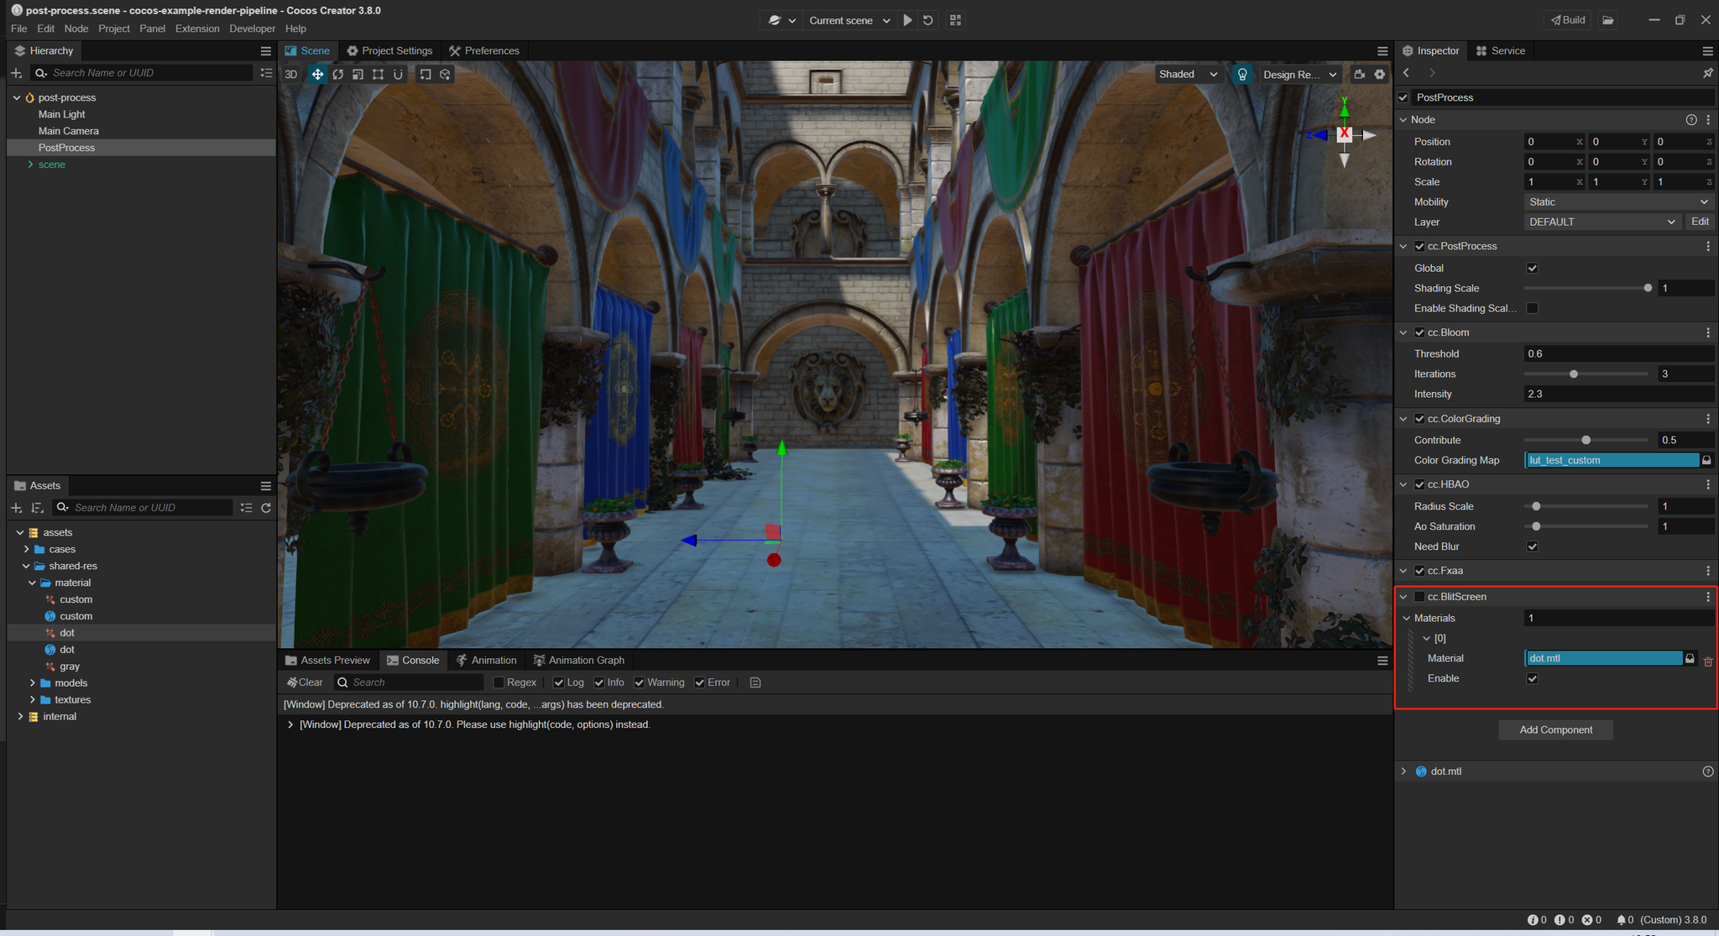Click the Play preview button
The height and width of the screenshot is (936, 1719).
907,20
